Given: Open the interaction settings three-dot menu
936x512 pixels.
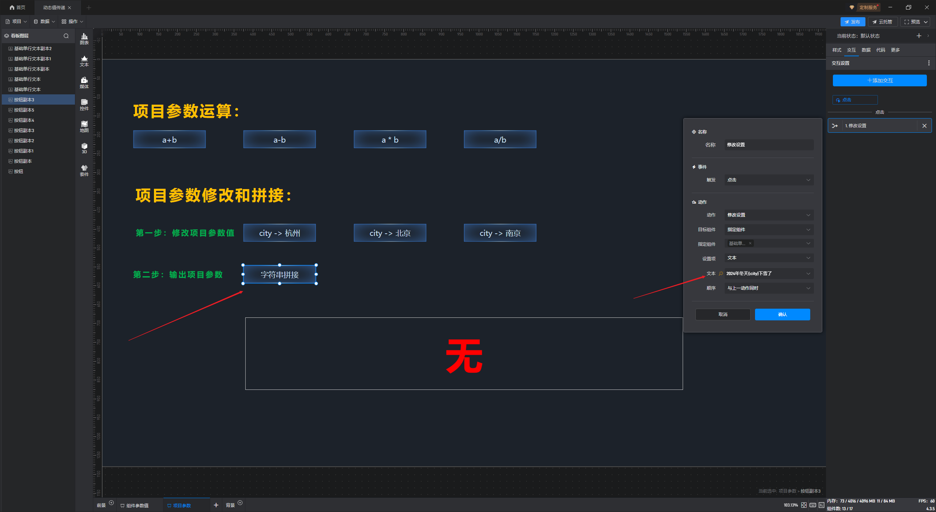Looking at the screenshot, I should (x=929, y=63).
